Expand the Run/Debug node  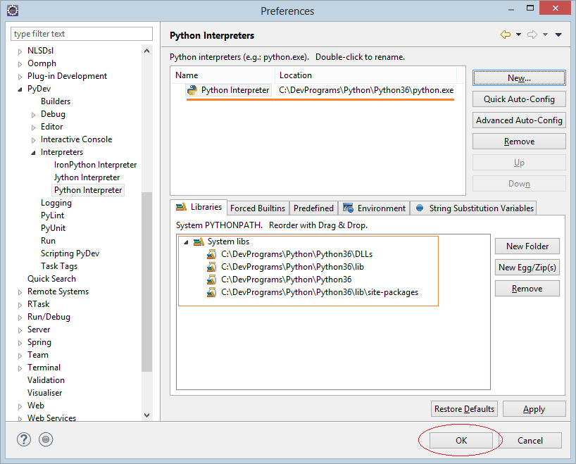20,318
